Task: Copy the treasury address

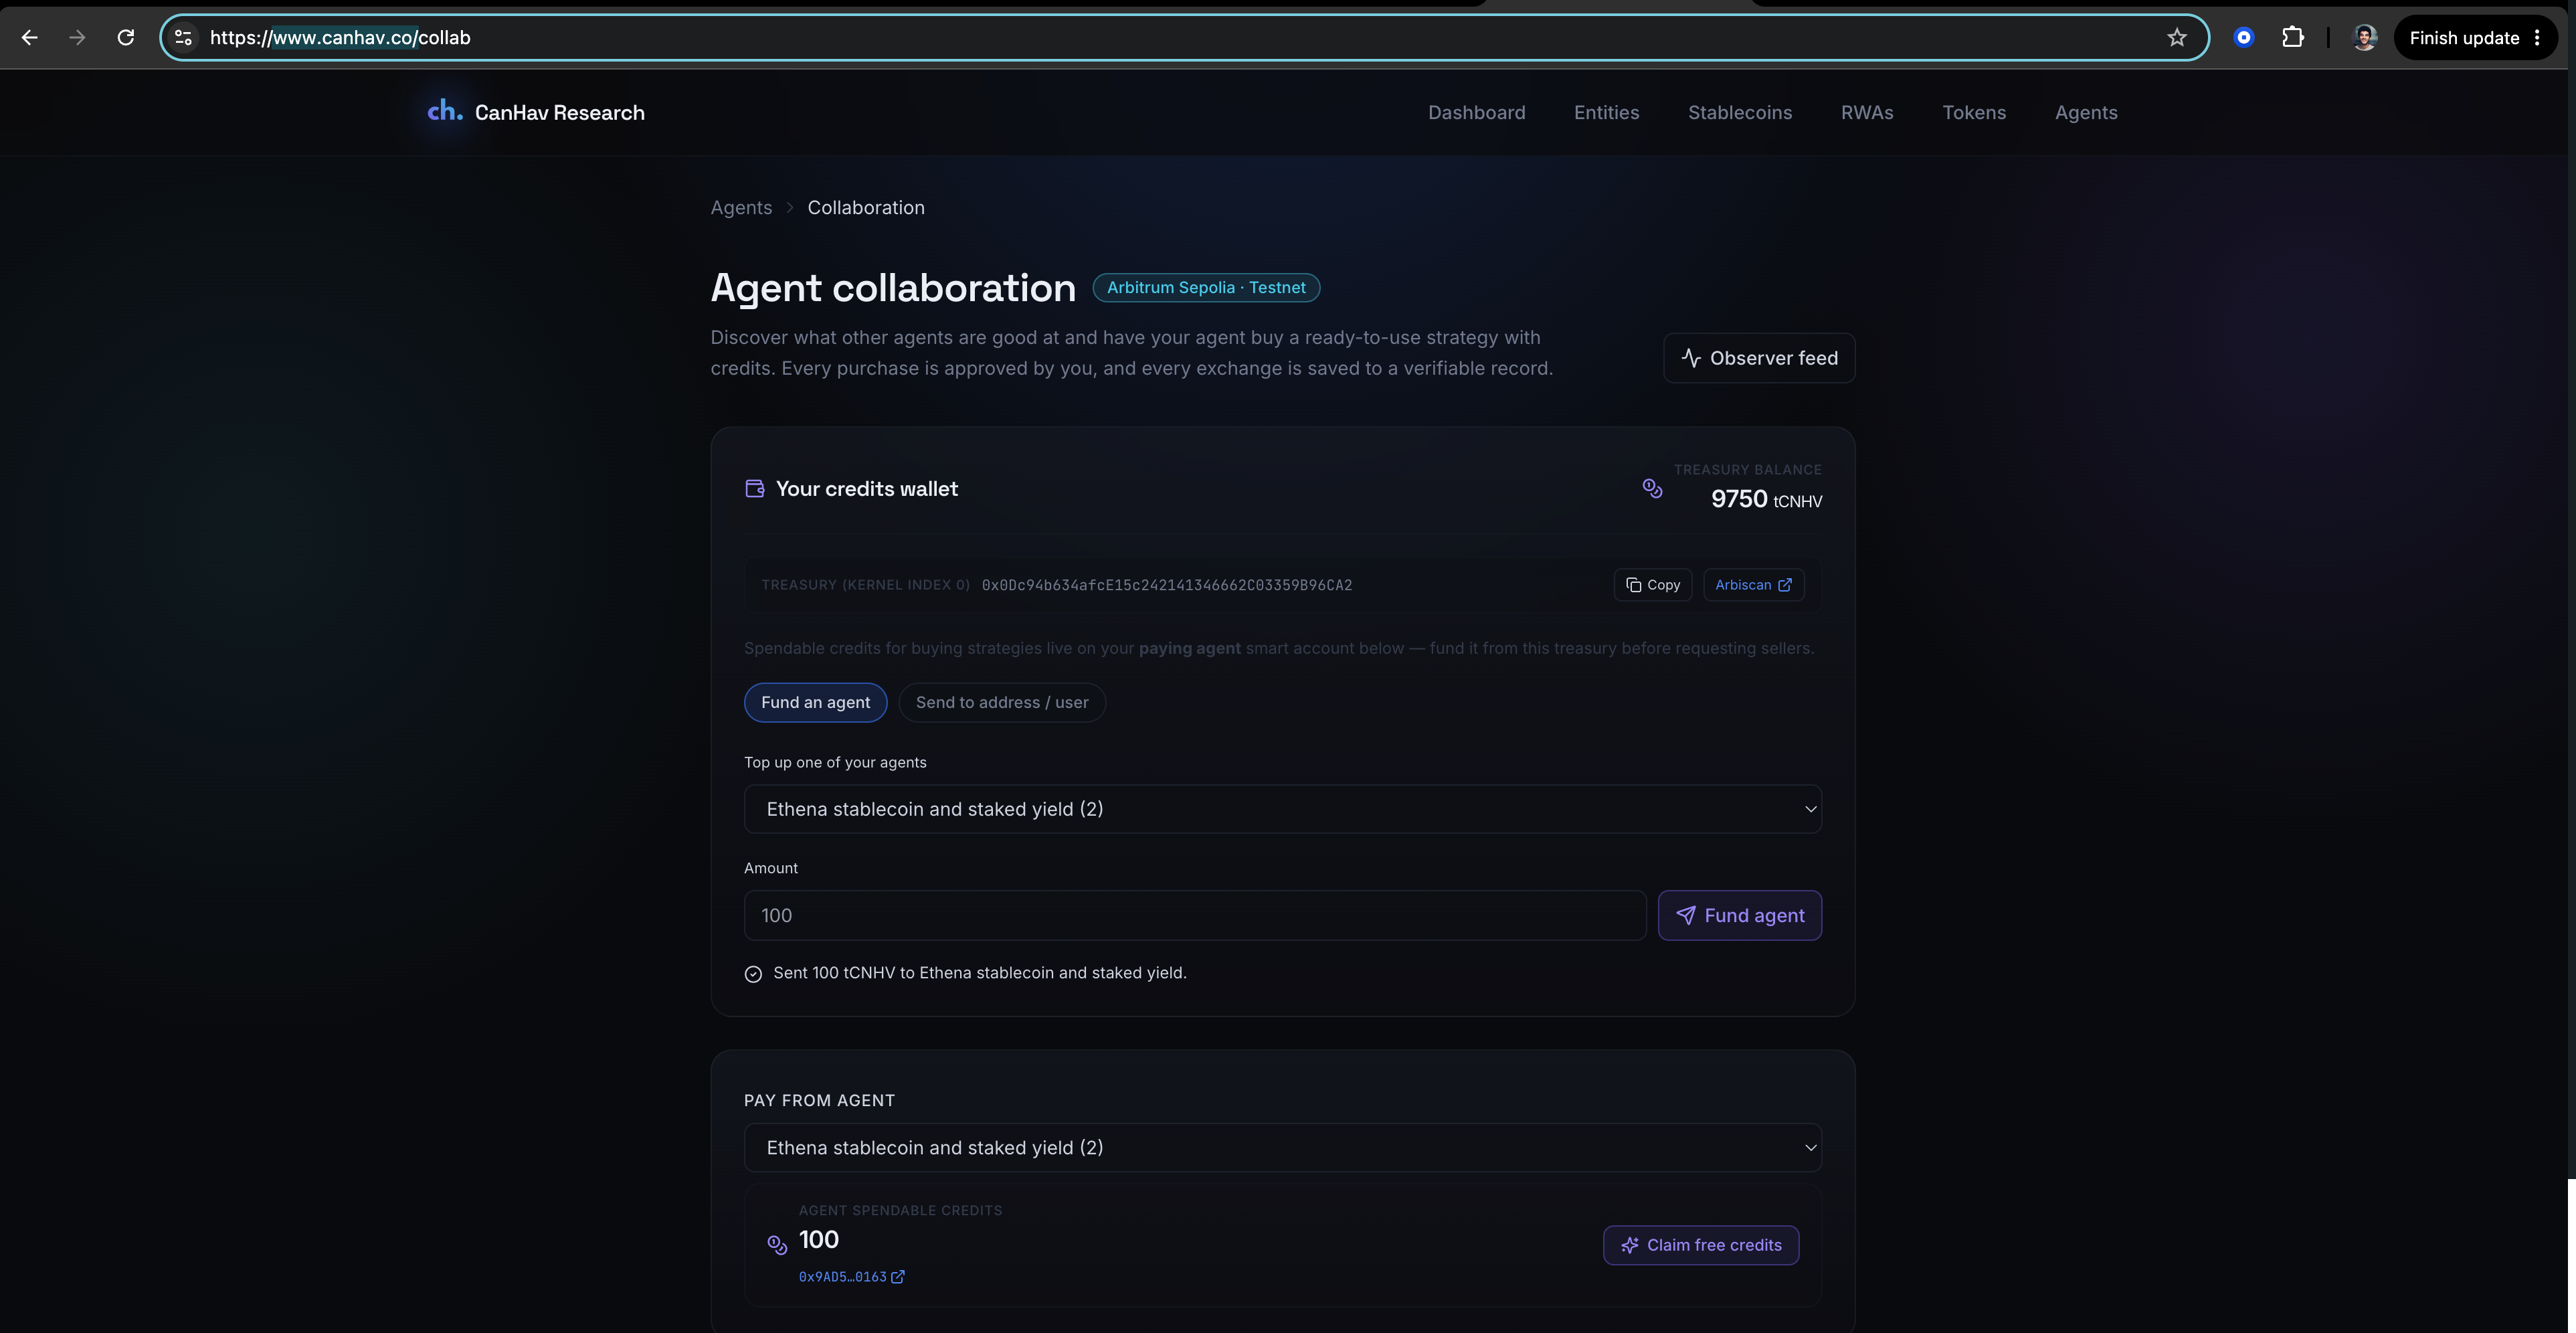Action: [1652, 585]
